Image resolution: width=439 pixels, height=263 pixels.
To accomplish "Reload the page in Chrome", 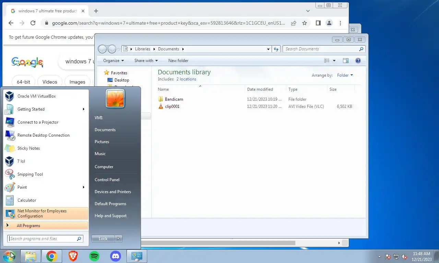I will [33, 23].
